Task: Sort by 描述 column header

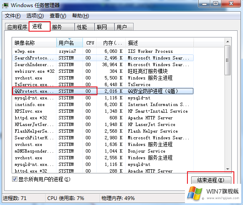Action: [x=159, y=42]
